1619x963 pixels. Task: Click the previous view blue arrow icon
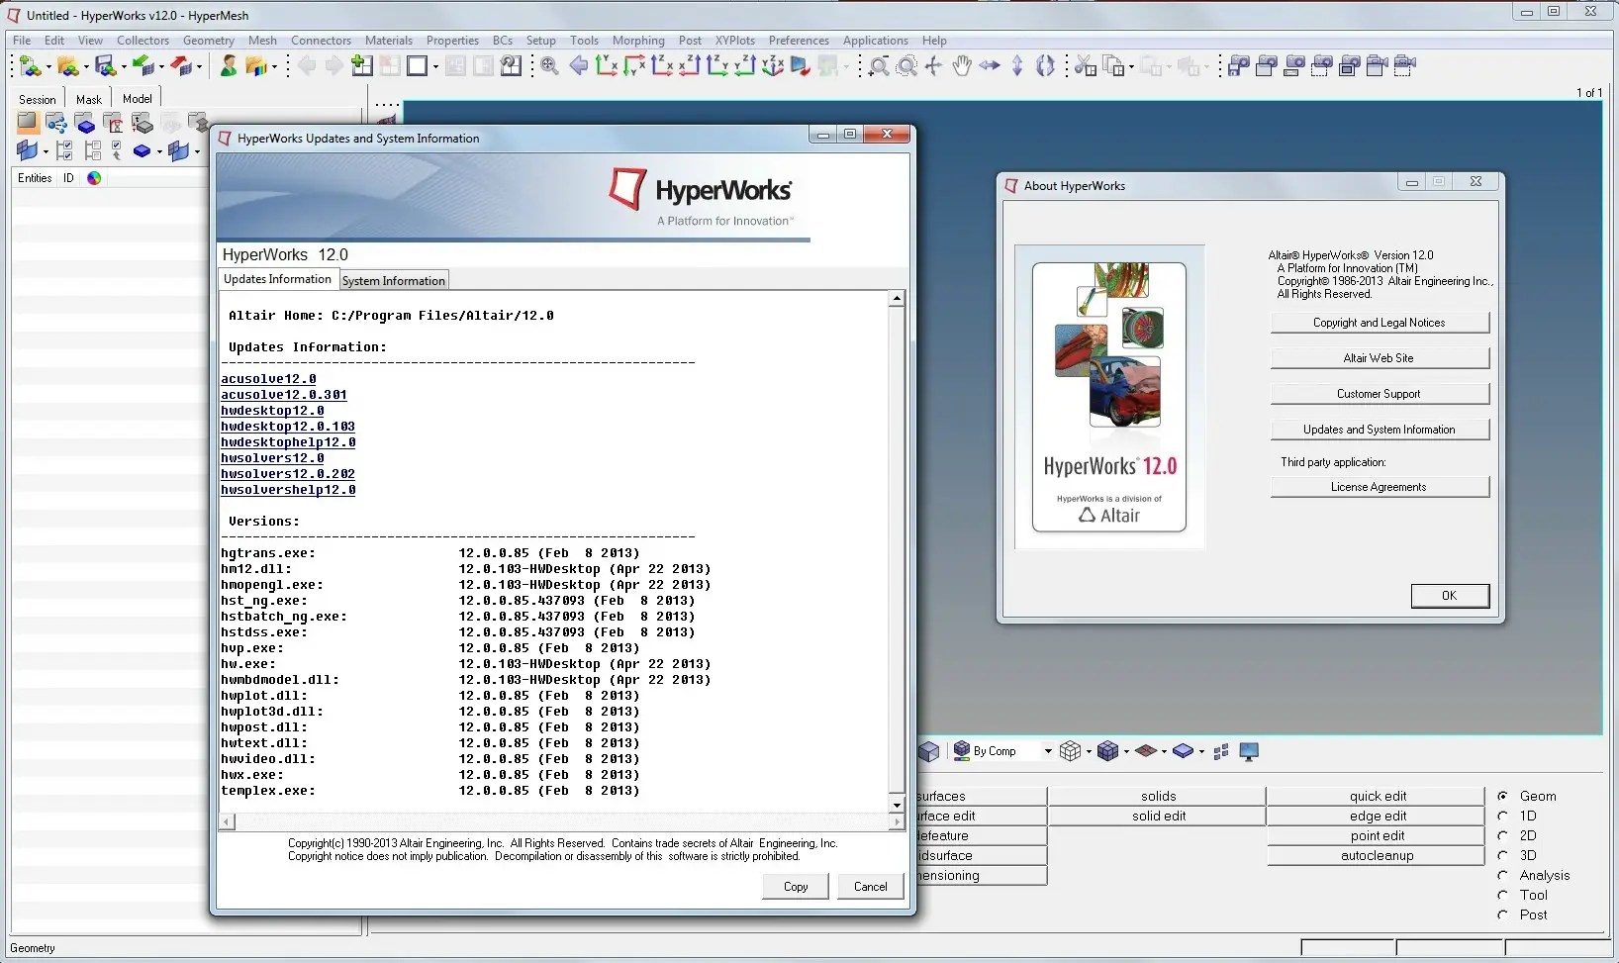coord(579,66)
